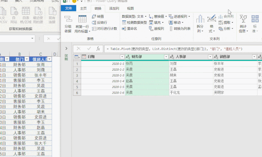The width and height of the screenshot is (262, 157).
Task: Click into the Table.Pivot formula field
Action: click(x=183, y=49)
